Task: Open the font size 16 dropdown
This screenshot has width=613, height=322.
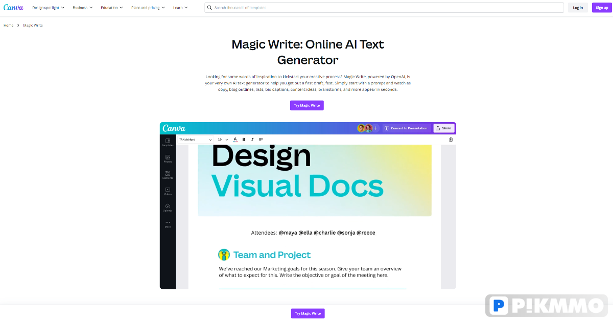Action: point(223,140)
